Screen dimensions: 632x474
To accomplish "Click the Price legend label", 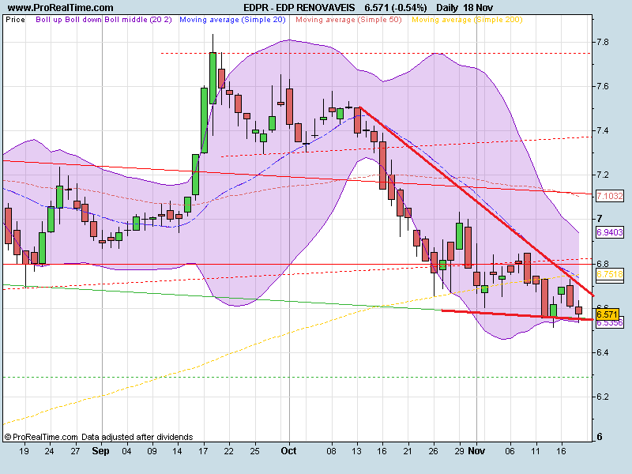I will point(15,19).
